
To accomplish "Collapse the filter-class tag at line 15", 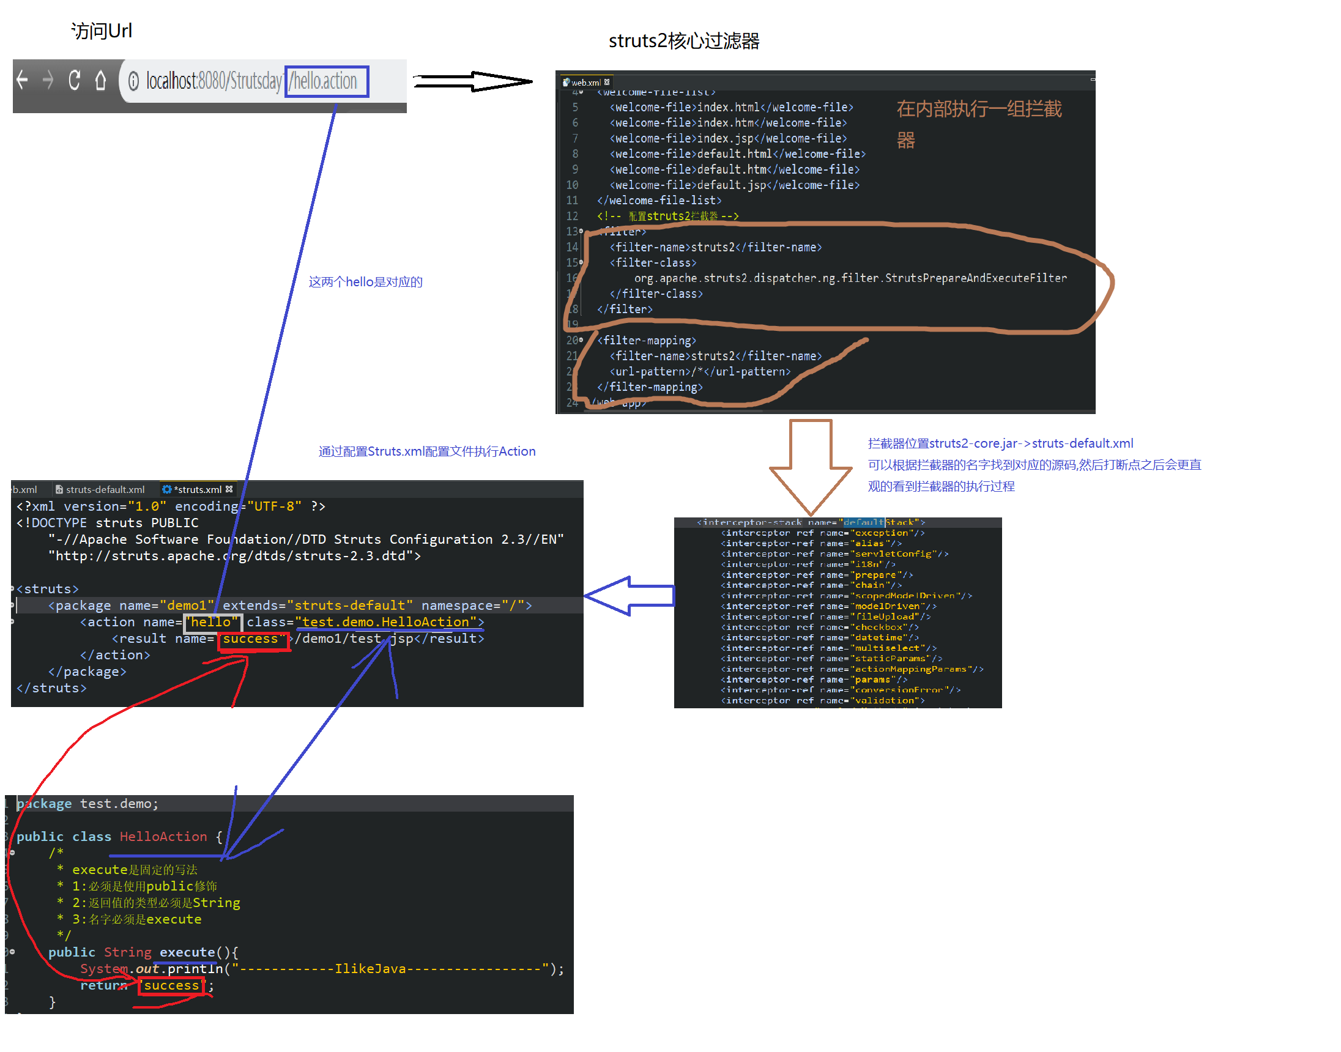I will (581, 262).
